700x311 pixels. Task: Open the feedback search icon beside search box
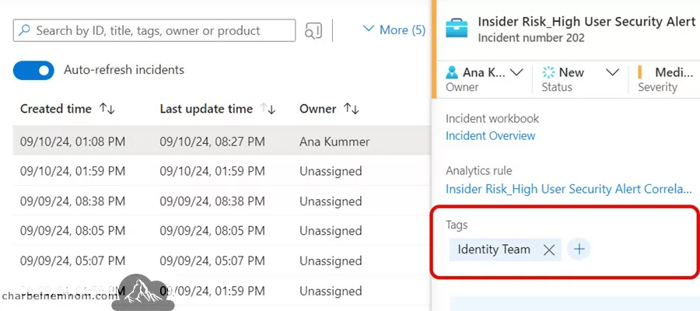[x=313, y=30]
